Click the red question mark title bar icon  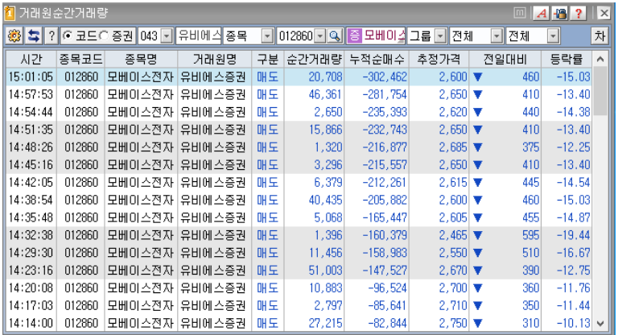click(x=579, y=14)
